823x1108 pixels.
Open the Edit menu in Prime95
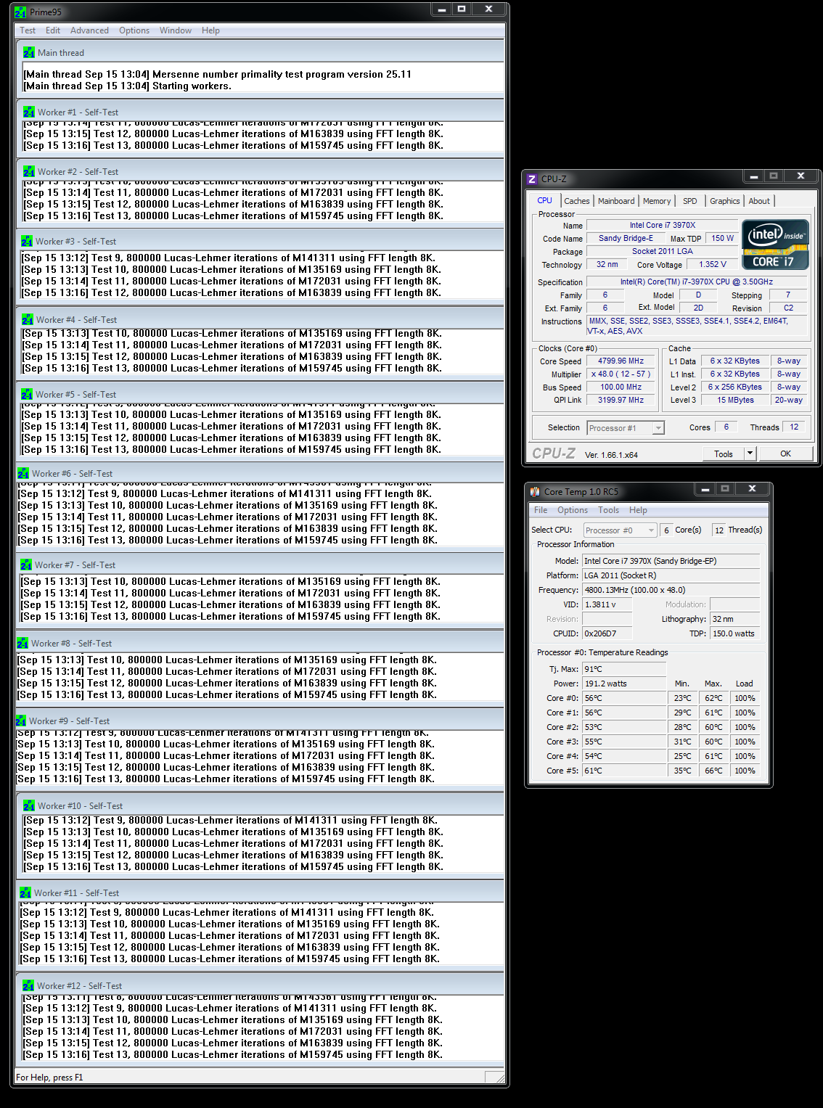(x=53, y=30)
